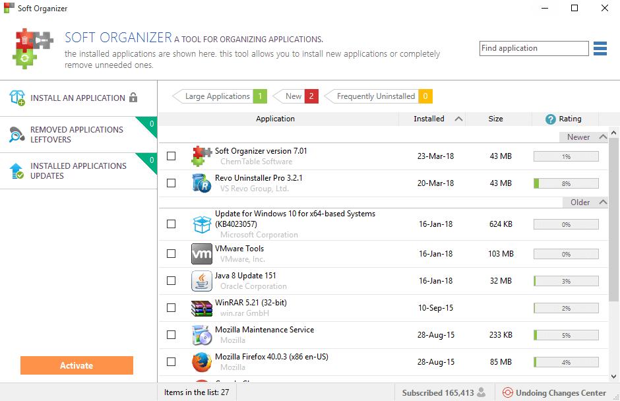Collapse the Older group
620x401 pixels.
tap(603, 202)
